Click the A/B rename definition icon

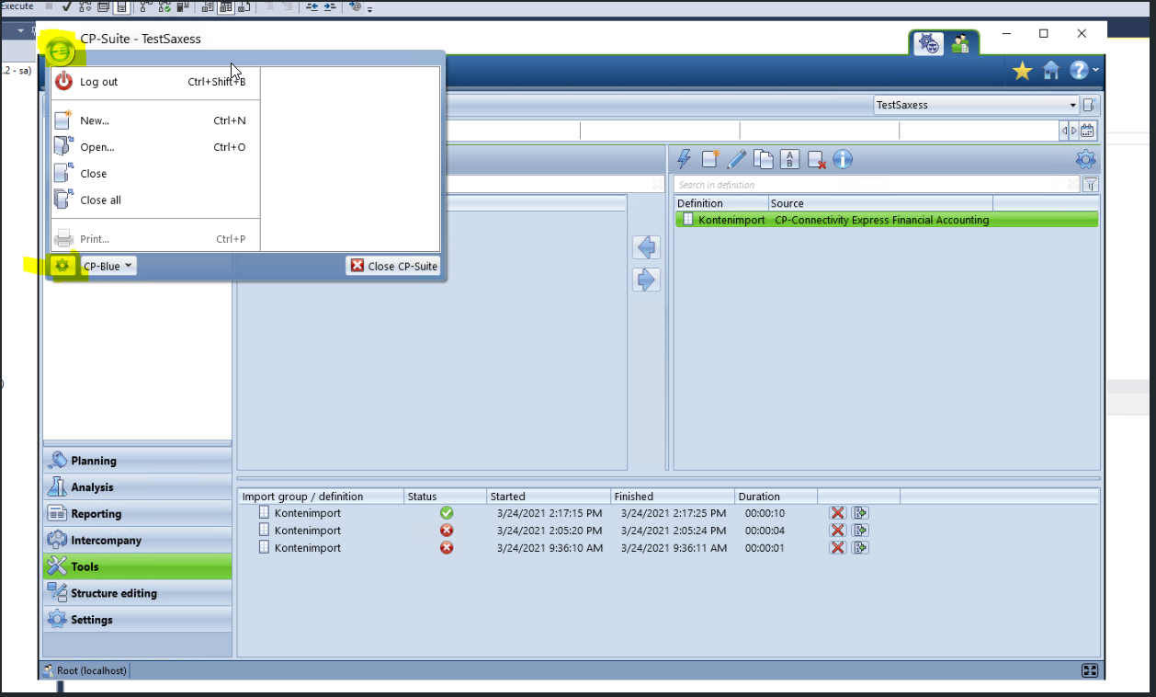click(x=789, y=159)
